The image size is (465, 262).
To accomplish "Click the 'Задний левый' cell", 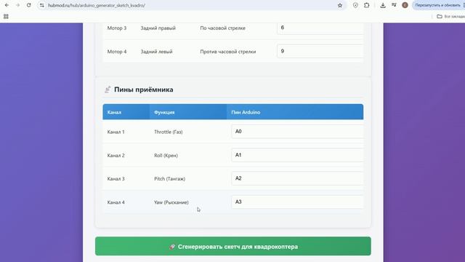I will pyautogui.click(x=157, y=52).
